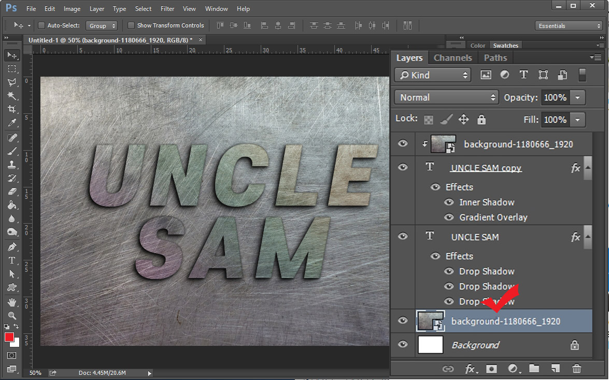Select the Brush tool
This screenshot has width=609, height=380.
(12, 151)
